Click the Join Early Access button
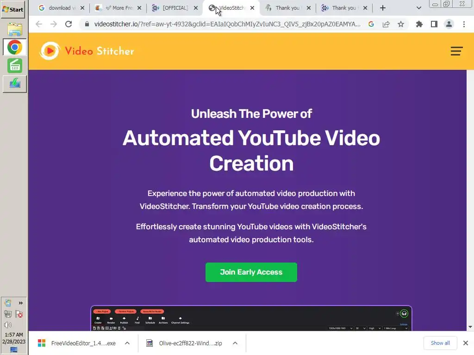The width and height of the screenshot is (474, 355). click(251, 272)
